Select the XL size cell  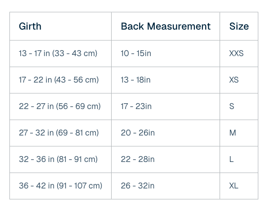(239, 186)
